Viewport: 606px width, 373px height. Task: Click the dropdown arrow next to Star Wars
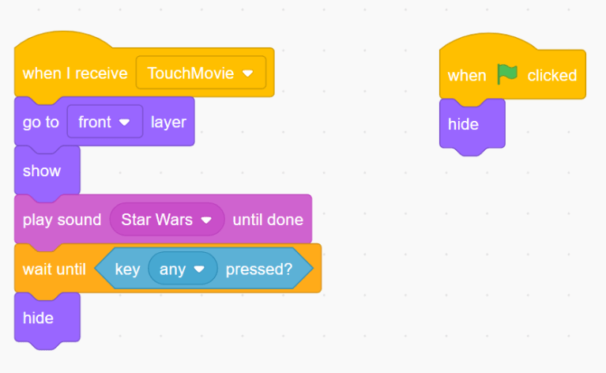[x=207, y=220]
